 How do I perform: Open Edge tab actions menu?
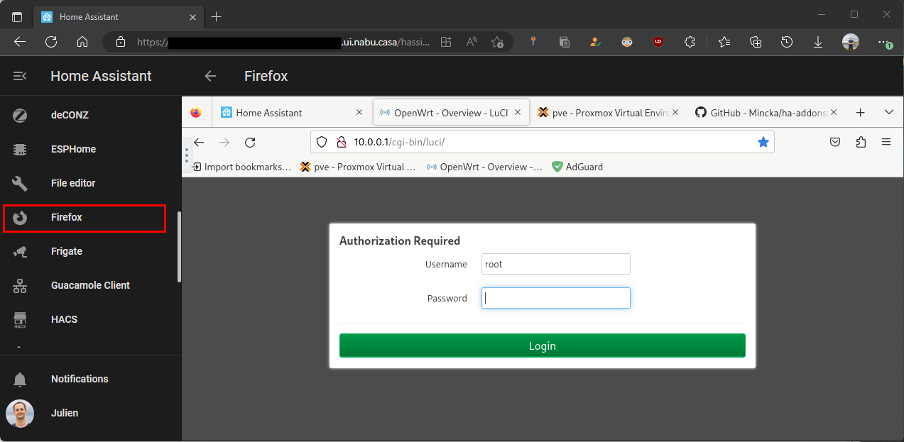click(x=17, y=16)
